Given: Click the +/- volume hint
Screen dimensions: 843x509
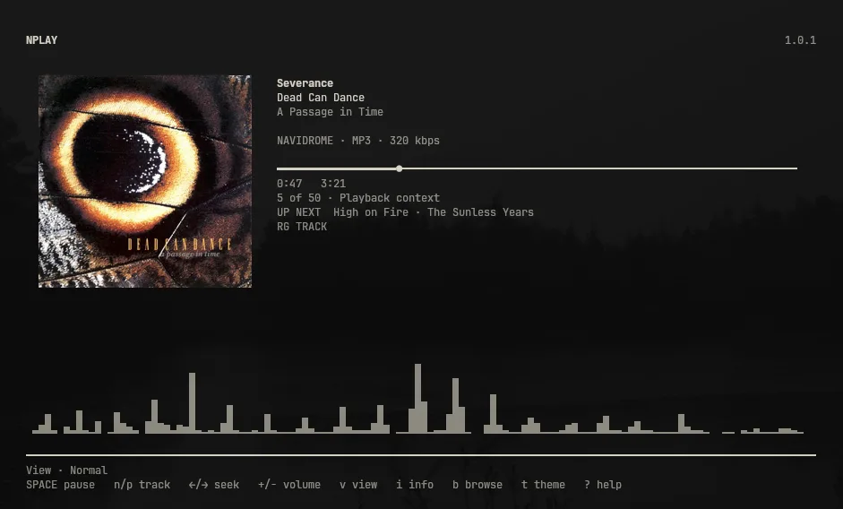Looking at the screenshot, I should (x=289, y=485).
